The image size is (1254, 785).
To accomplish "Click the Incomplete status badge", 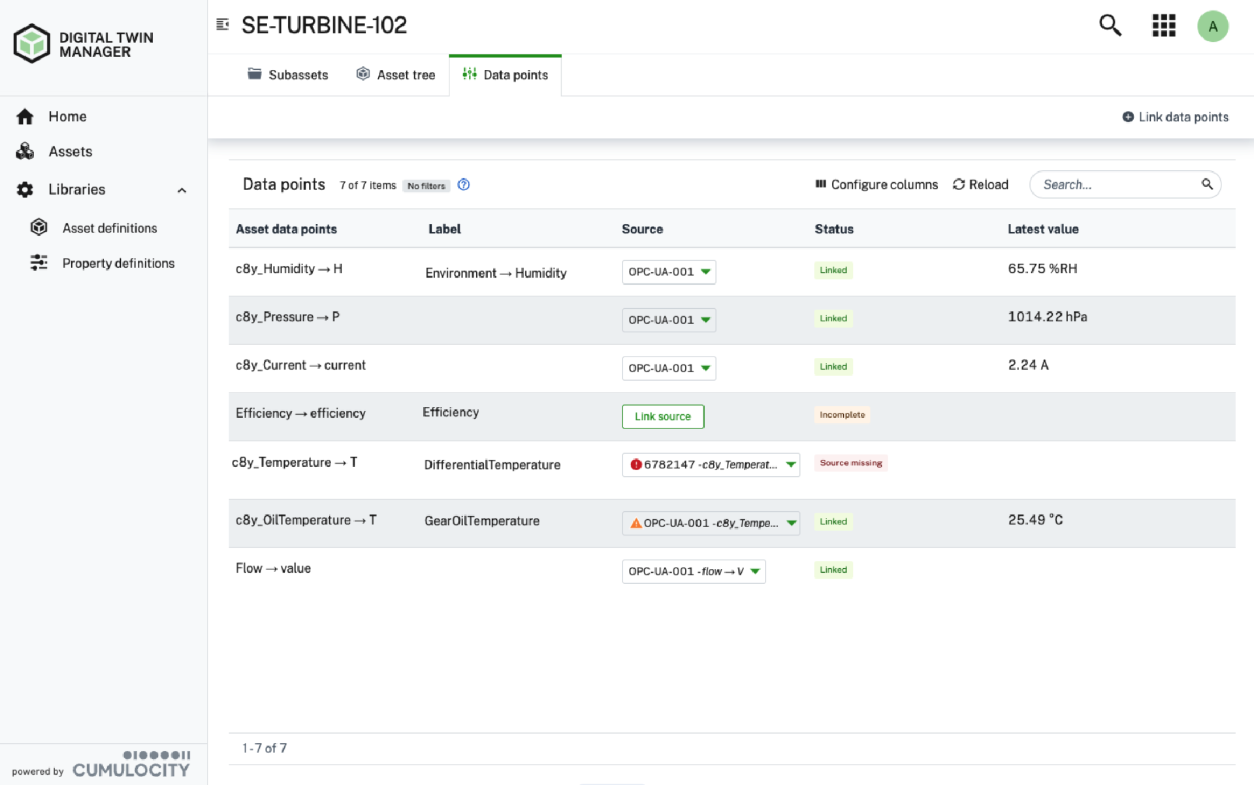I will (842, 415).
